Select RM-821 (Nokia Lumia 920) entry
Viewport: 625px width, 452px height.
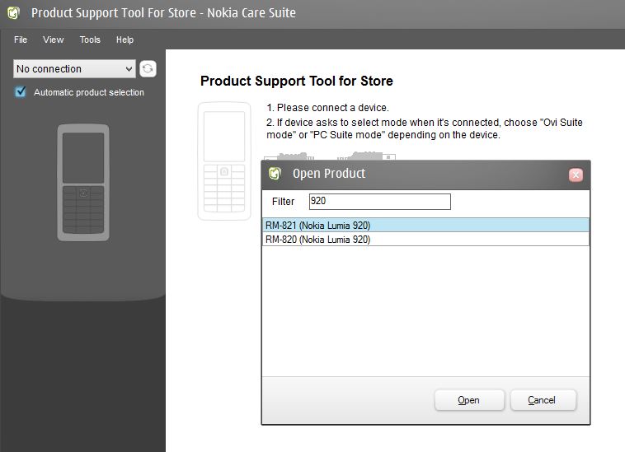[x=425, y=226]
